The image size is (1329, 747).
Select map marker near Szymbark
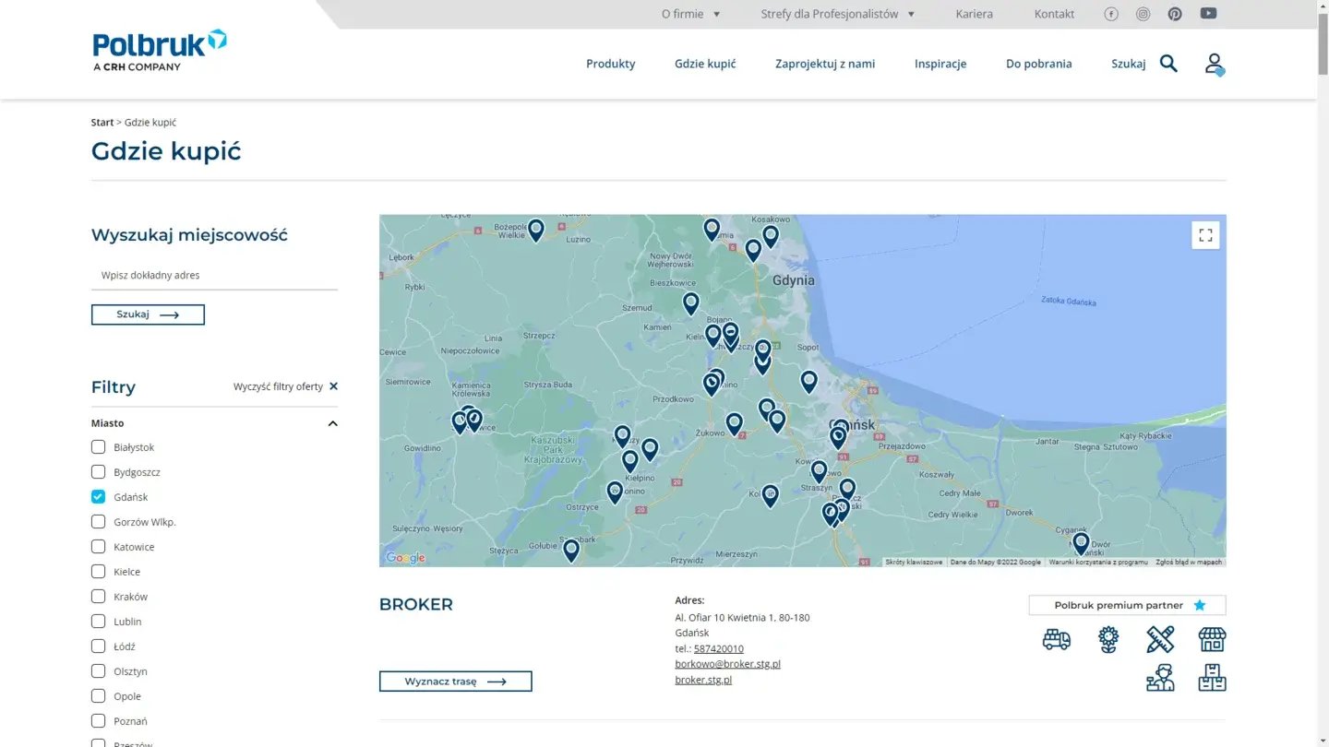click(571, 551)
